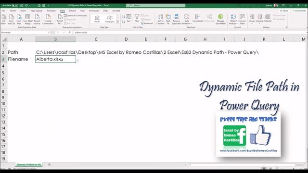The width and height of the screenshot is (308, 173).
Task: Open the Dynamic FilePath in PQ sheet tab
Action: coord(29,164)
